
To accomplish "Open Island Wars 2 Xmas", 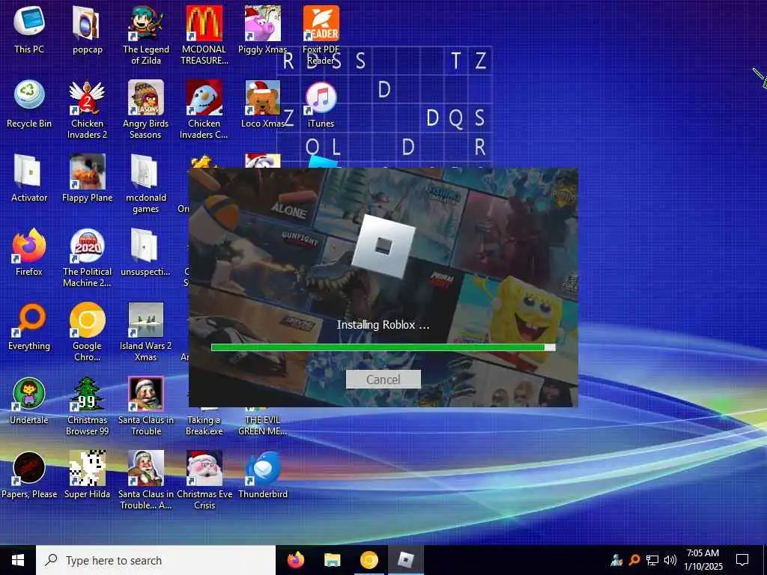I will pyautogui.click(x=146, y=332).
